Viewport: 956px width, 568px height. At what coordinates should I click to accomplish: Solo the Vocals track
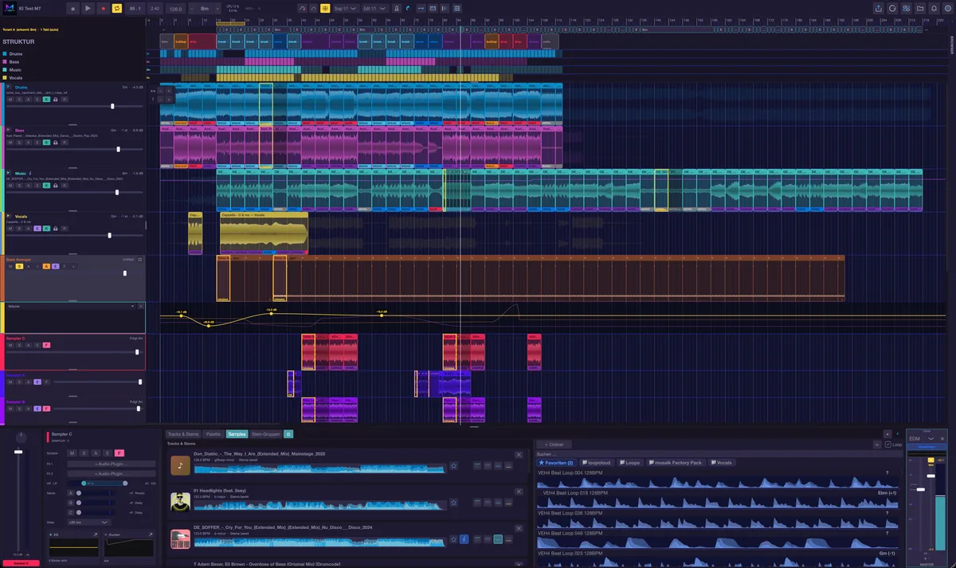pyautogui.click(x=19, y=228)
